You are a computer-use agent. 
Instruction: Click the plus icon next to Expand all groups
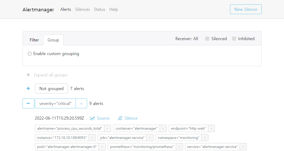tap(28, 75)
